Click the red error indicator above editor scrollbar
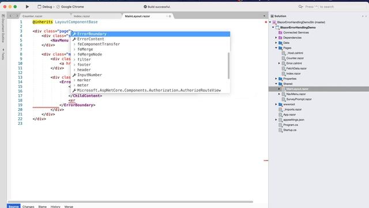369x208 pixels. 266,22
